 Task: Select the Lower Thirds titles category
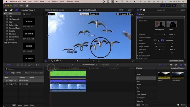click(14, 37)
